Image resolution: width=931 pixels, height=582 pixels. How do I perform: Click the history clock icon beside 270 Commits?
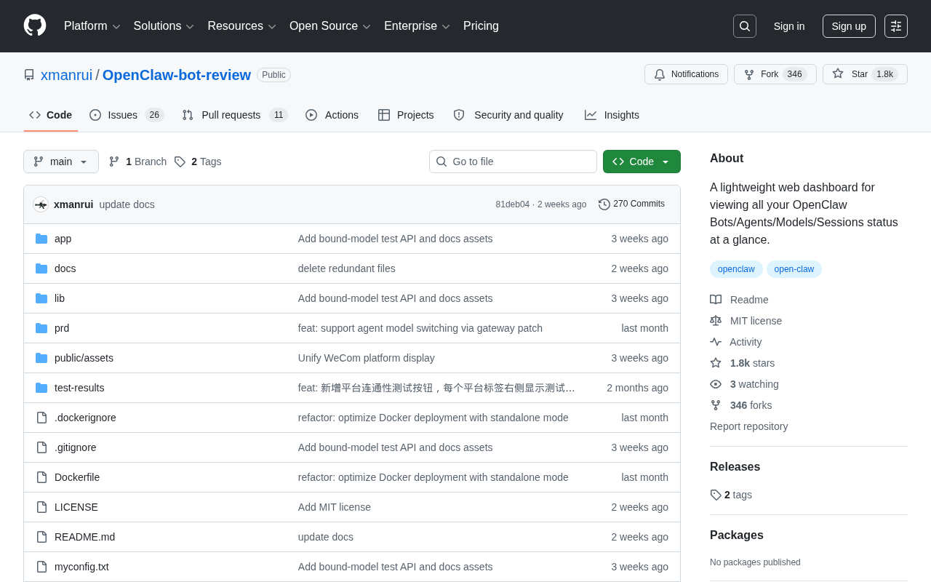point(604,204)
